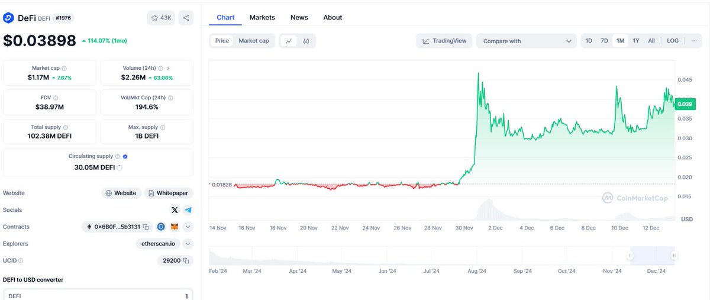Screen dimensions: 710x300
Task: Open the UCID info icon
Action: (21, 260)
